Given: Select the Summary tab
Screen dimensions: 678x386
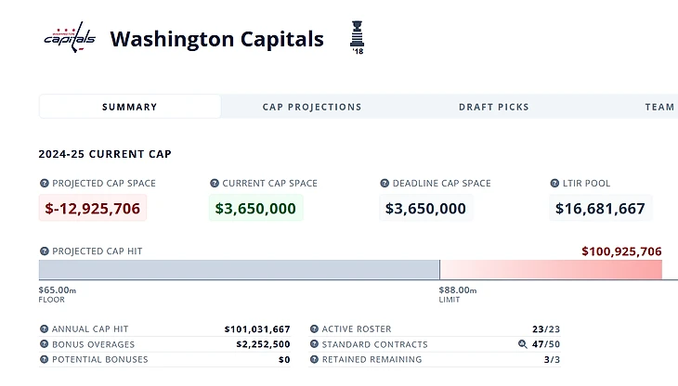Looking at the screenshot, I should 130,107.
